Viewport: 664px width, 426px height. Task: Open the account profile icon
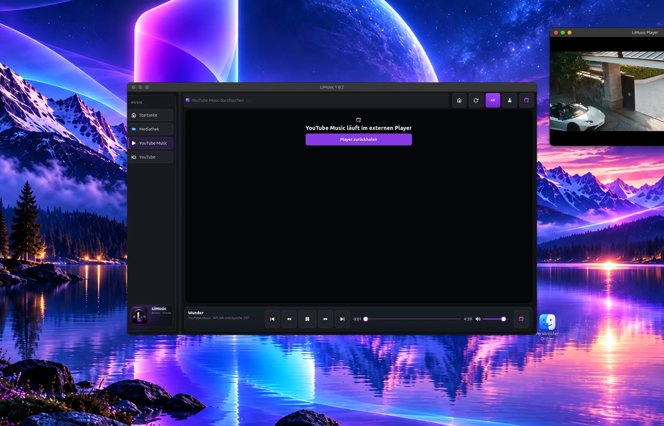coord(510,100)
